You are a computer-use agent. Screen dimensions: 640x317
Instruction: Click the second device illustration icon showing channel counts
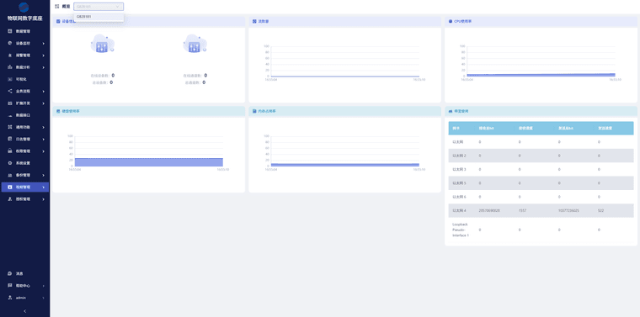pos(195,44)
